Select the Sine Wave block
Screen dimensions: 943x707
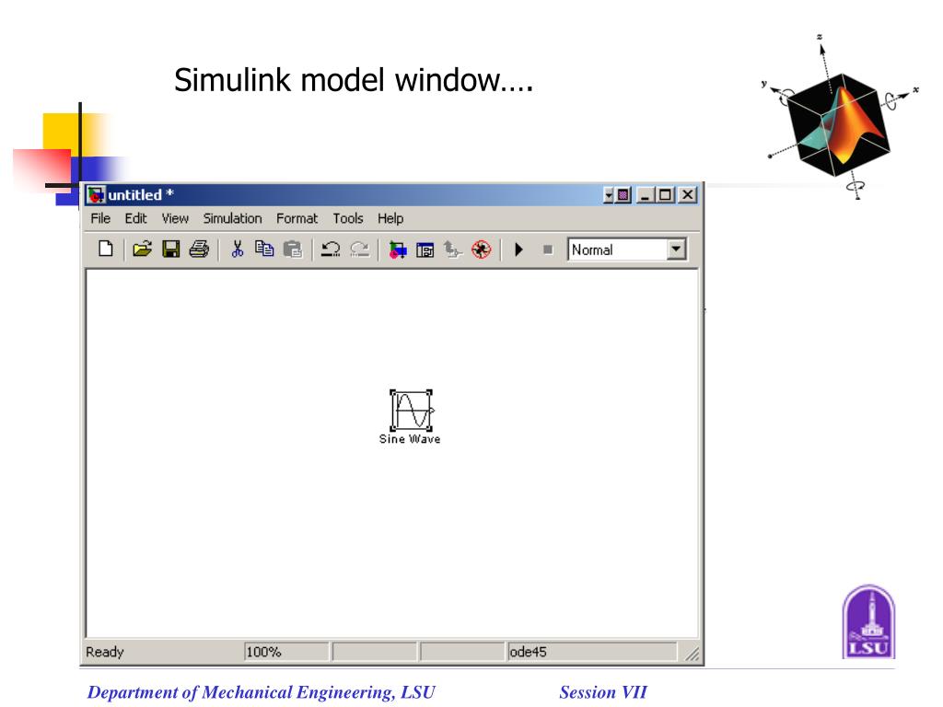[412, 411]
